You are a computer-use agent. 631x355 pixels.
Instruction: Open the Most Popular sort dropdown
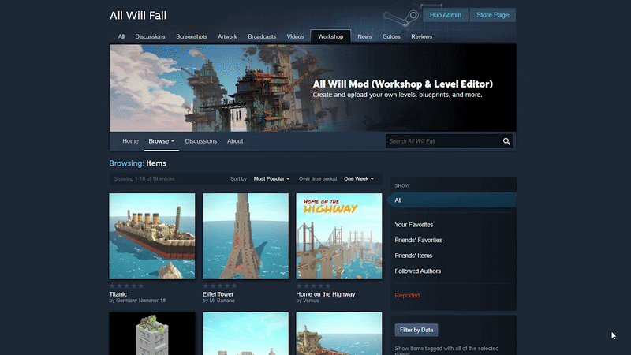click(271, 179)
